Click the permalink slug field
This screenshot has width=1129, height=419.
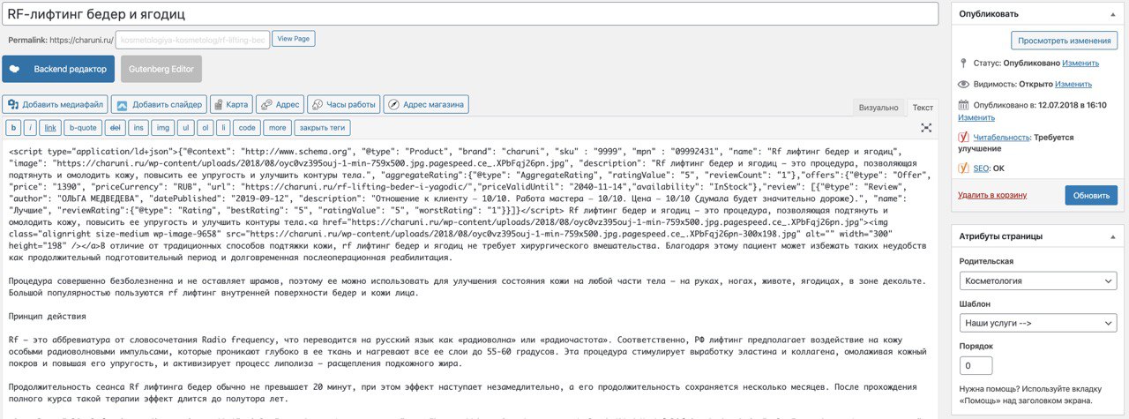[x=192, y=40]
